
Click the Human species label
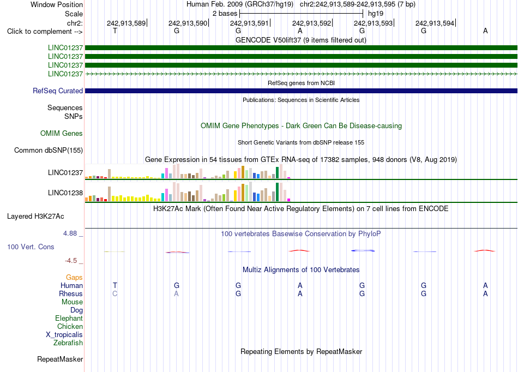coord(71,285)
